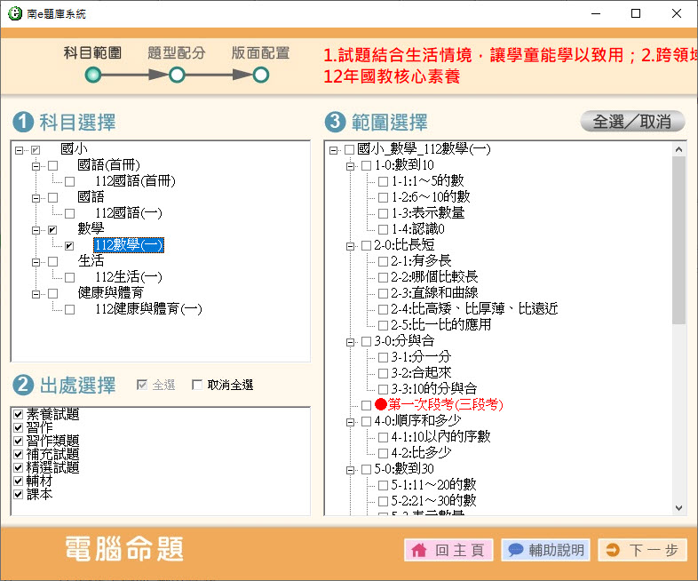Click the number 3 範圍選擇 badge

pos(336,122)
